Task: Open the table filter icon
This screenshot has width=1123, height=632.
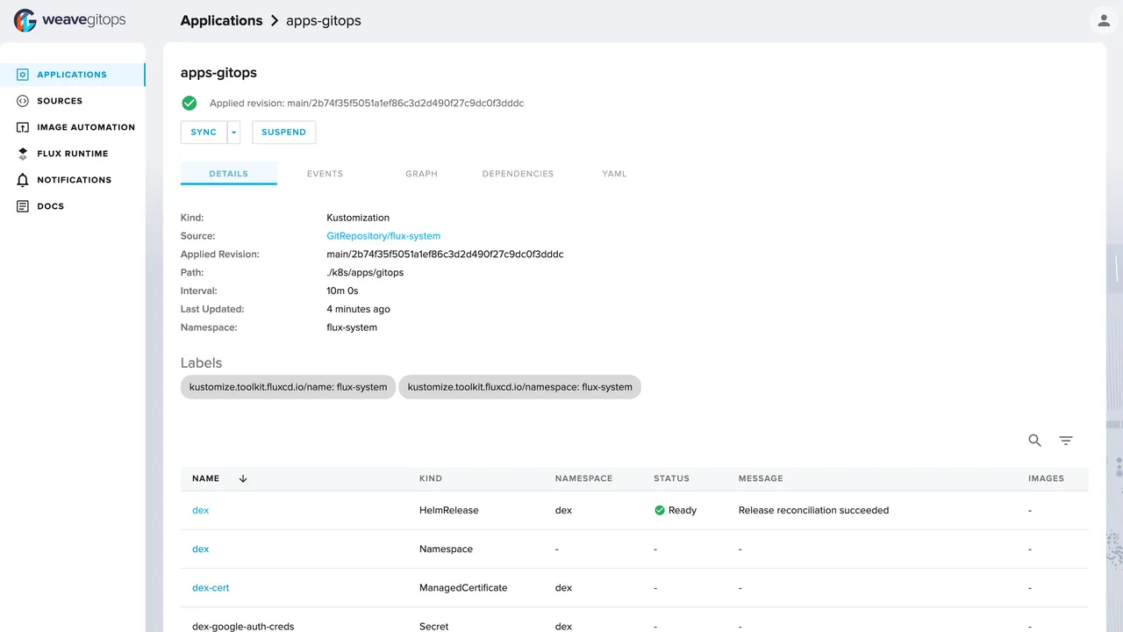Action: [x=1066, y=441]
